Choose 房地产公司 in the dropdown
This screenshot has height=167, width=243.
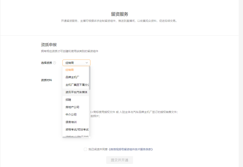[72, 107]
